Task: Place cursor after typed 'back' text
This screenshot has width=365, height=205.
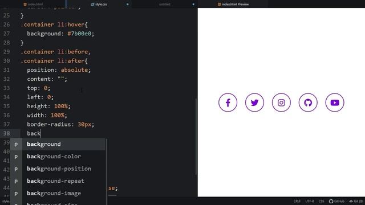Action: click(x=40, y=133)
